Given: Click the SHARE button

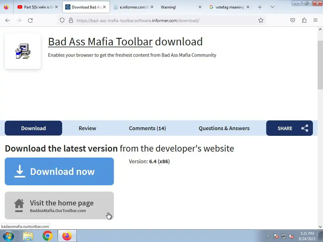Looking at the screenshot, I should 290,128.
